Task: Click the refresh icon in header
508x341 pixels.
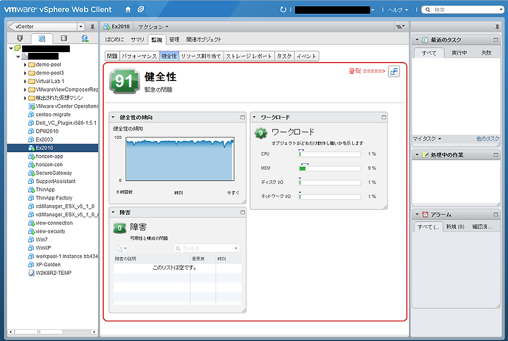Action: (283, 9)
